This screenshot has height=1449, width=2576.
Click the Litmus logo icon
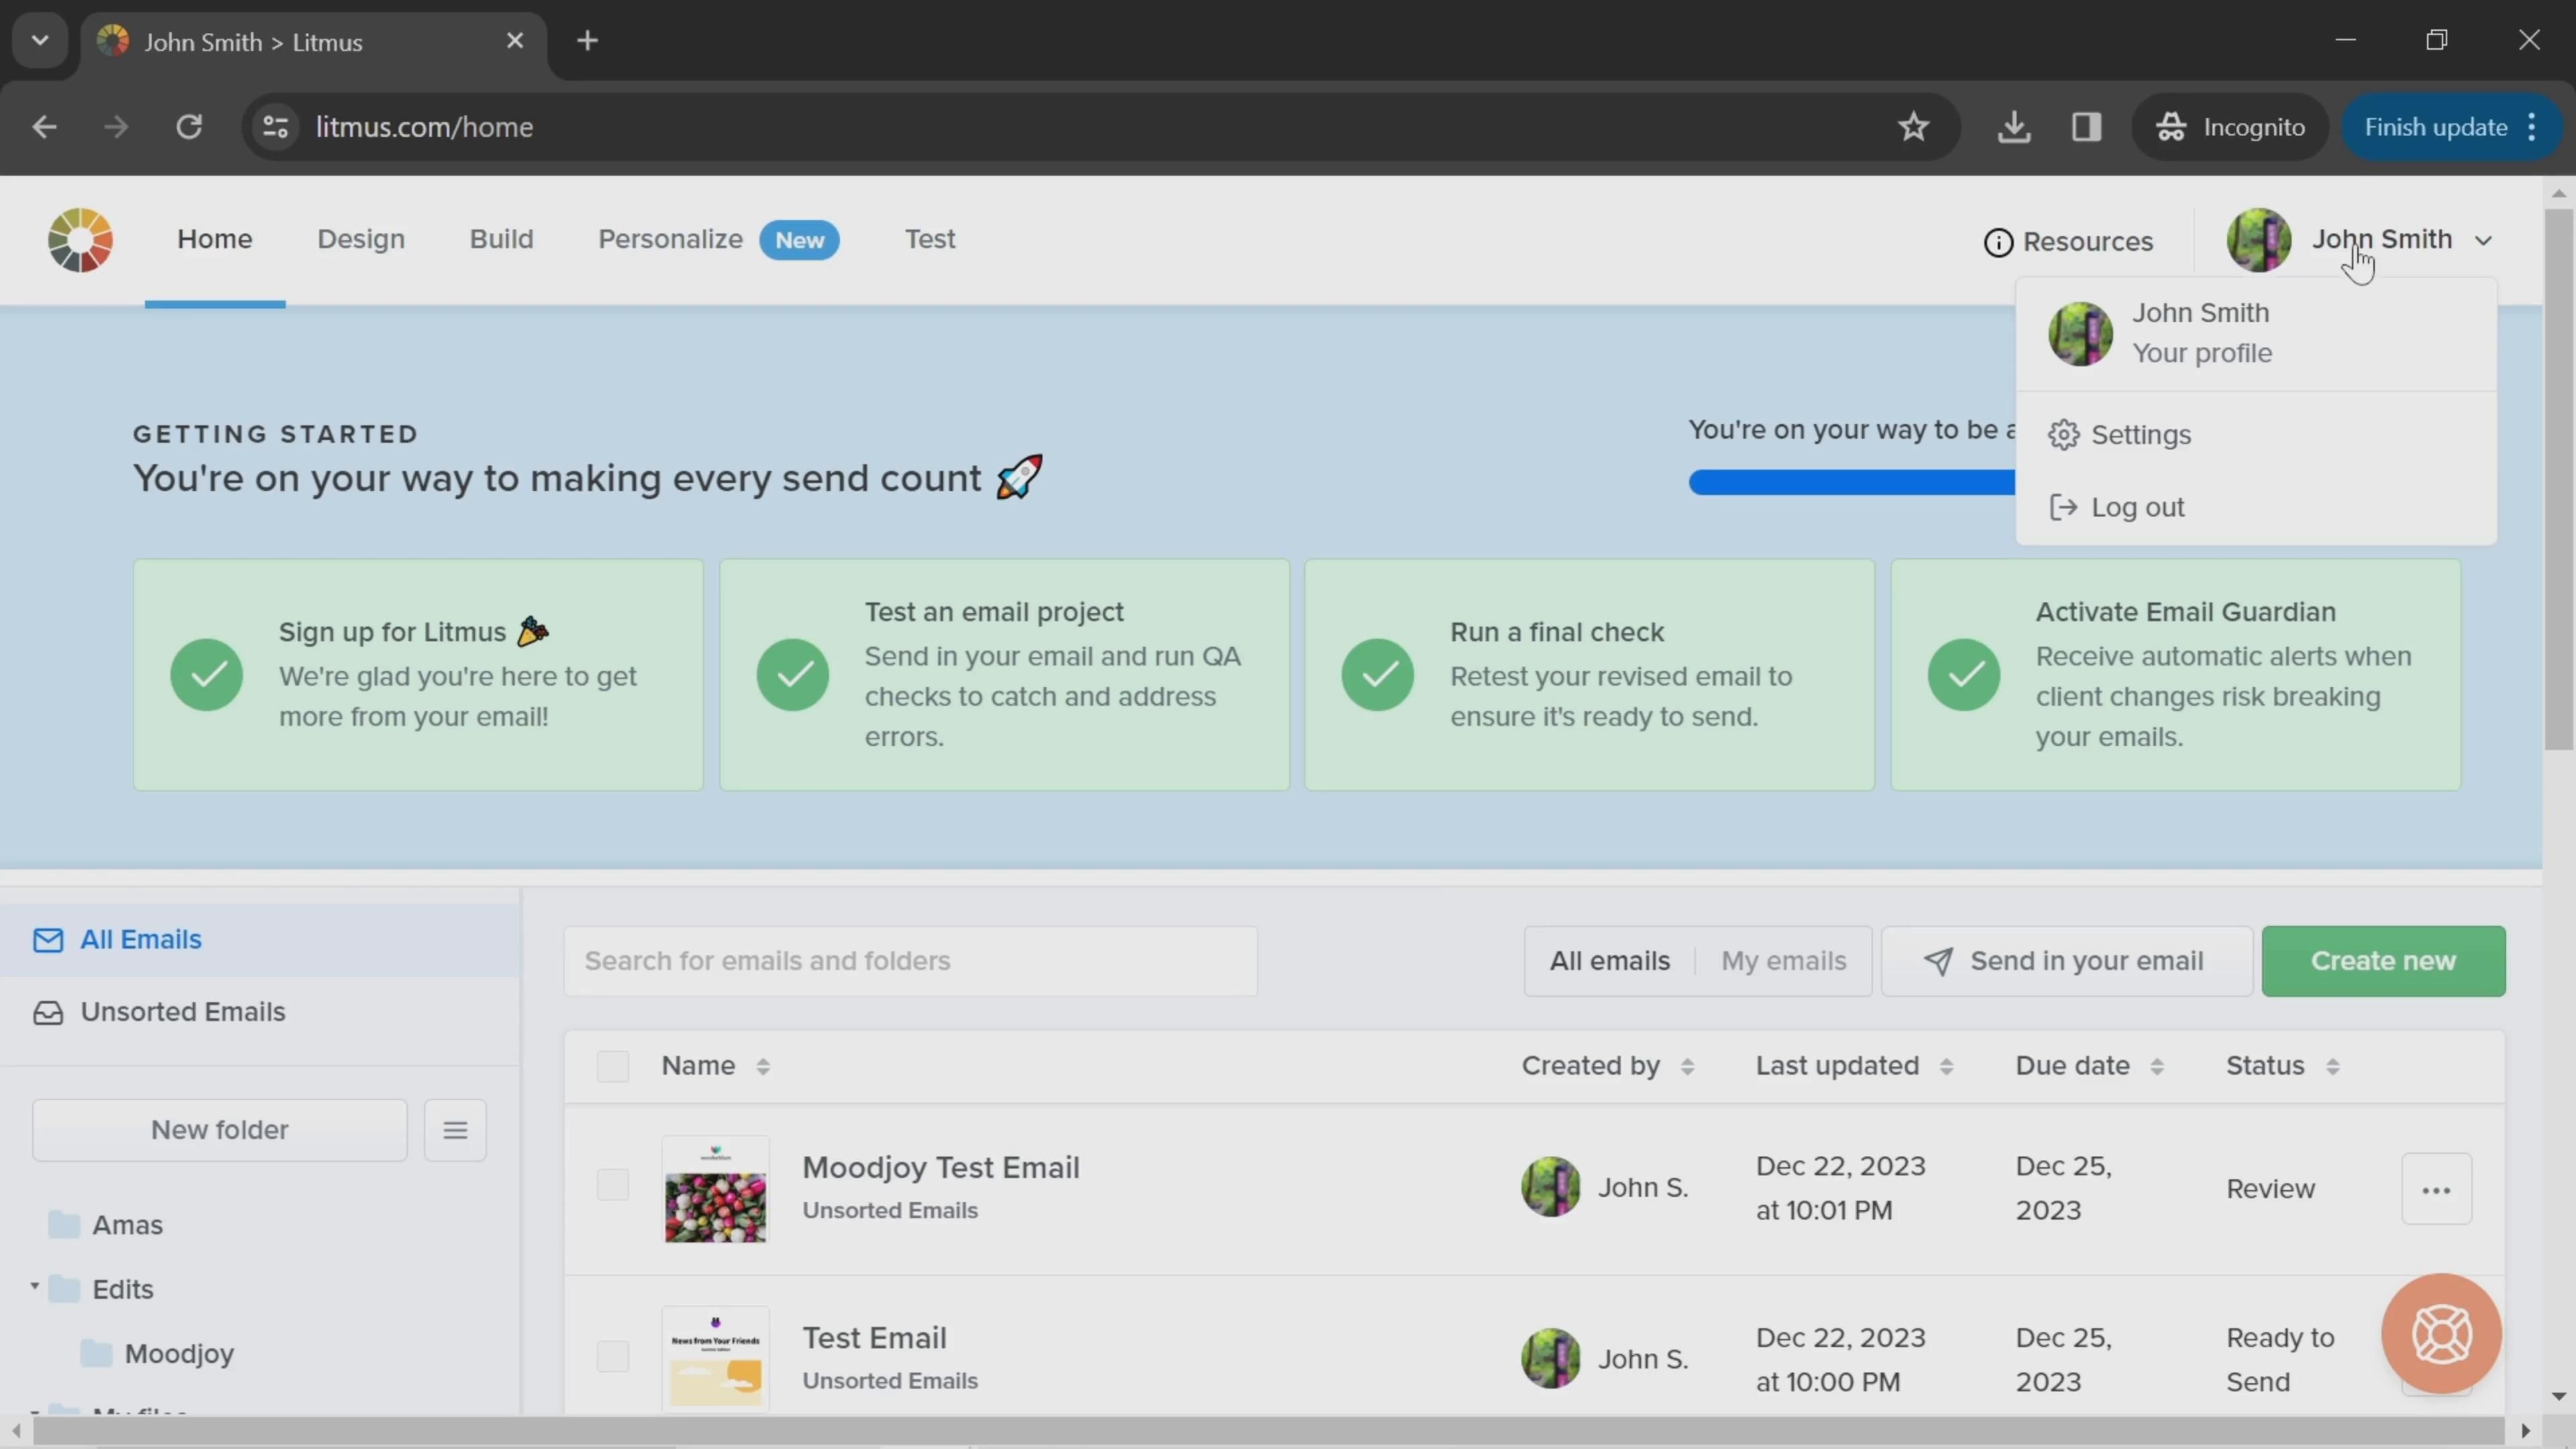point(80,240)
